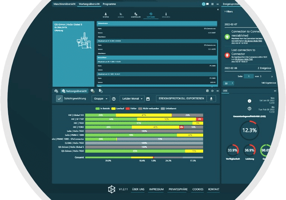Screen dimensions: 286x200
Task: Click the calendar icon in the usage panel header
Action: (x=207, y=91)
